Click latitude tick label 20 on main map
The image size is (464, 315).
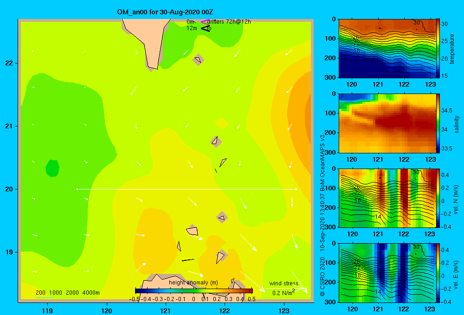[9, 189]
